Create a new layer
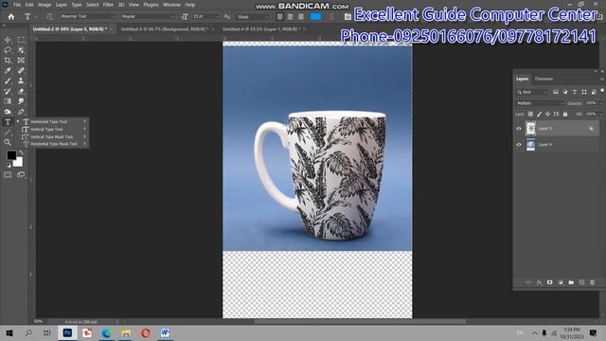This screenshot has height=341, width=606. pos(581,282)
